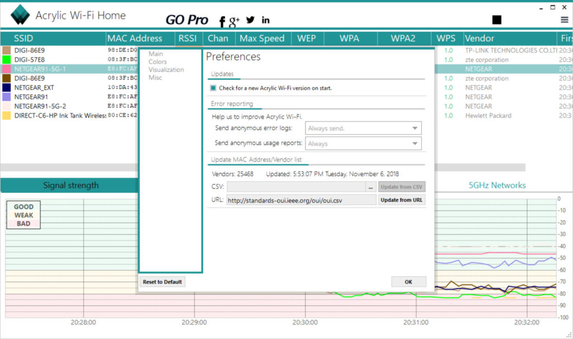573x339 pixels.
Task: Confirm preferences with the OK button
Action: point(408,282)
